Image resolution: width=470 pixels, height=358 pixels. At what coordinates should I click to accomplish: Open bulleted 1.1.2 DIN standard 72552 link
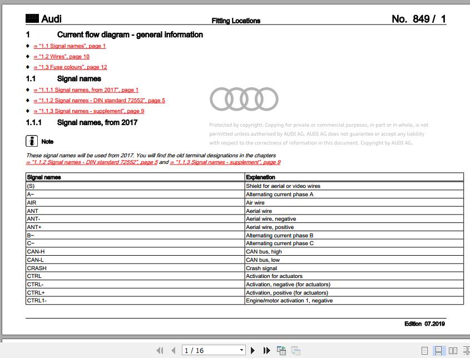pyautogui.click(x=99, y=101)
